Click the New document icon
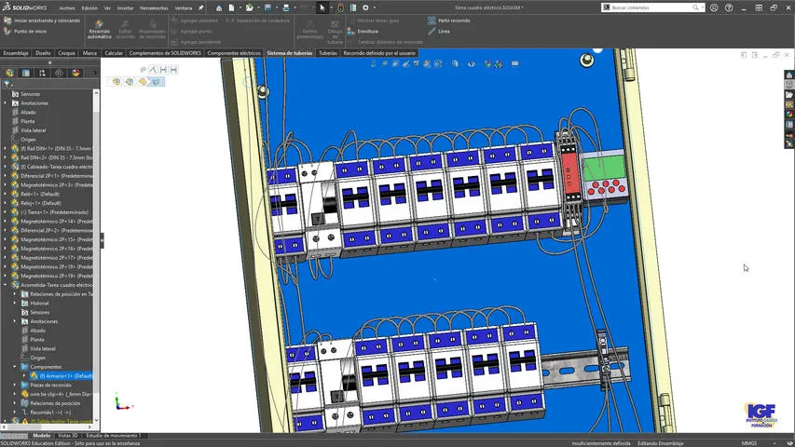 coord(231,7)
